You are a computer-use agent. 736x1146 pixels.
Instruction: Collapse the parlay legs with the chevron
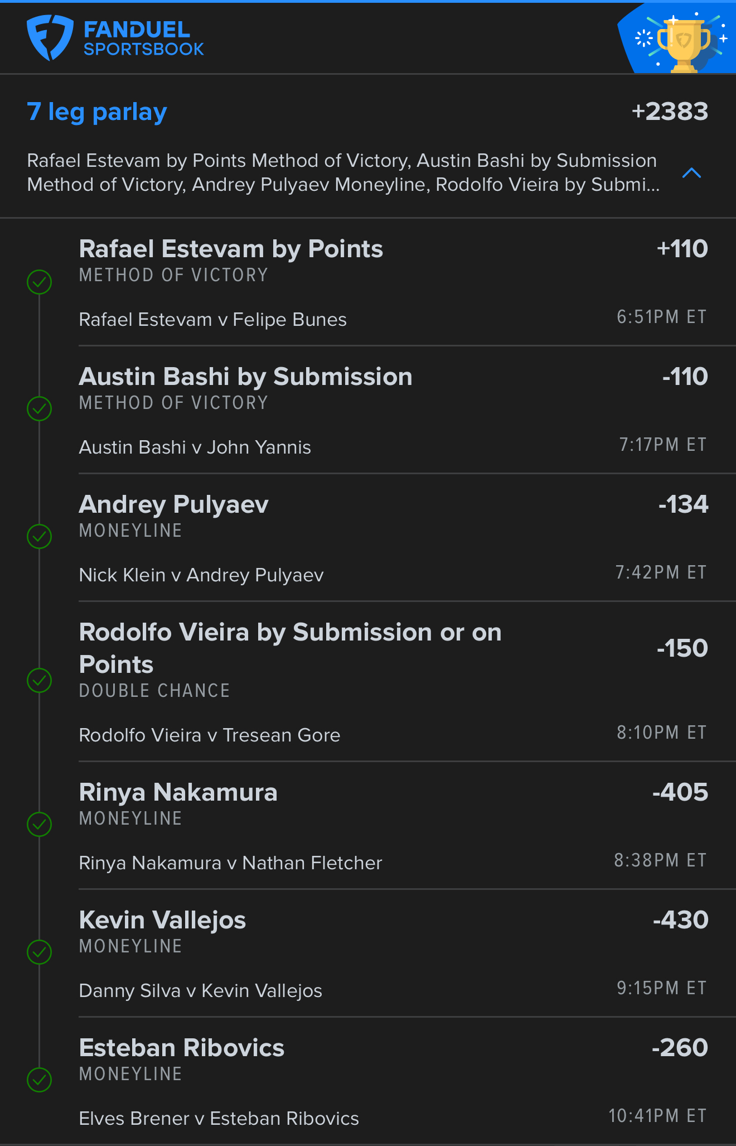pyautogui.click(x=691, y=173)
